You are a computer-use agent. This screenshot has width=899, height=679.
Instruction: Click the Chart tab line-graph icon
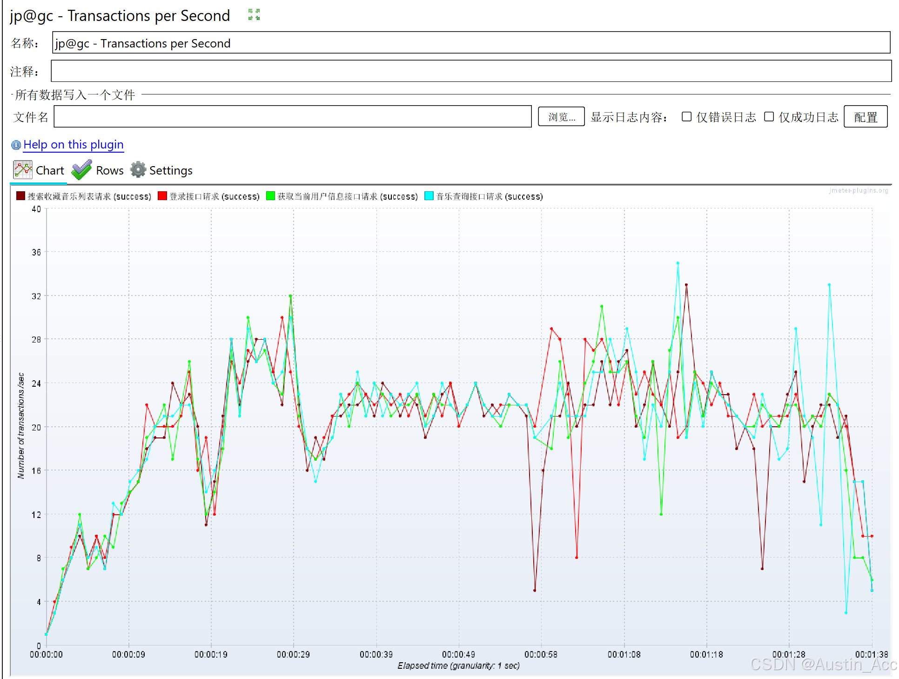point(23,170)
